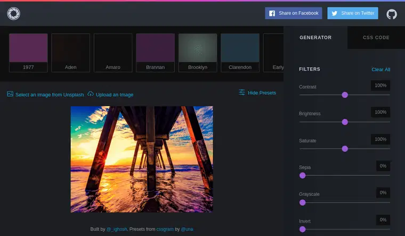
Task: Click the camera aperture logo icon
Action: pyautogui.click(x=13, y=13)
